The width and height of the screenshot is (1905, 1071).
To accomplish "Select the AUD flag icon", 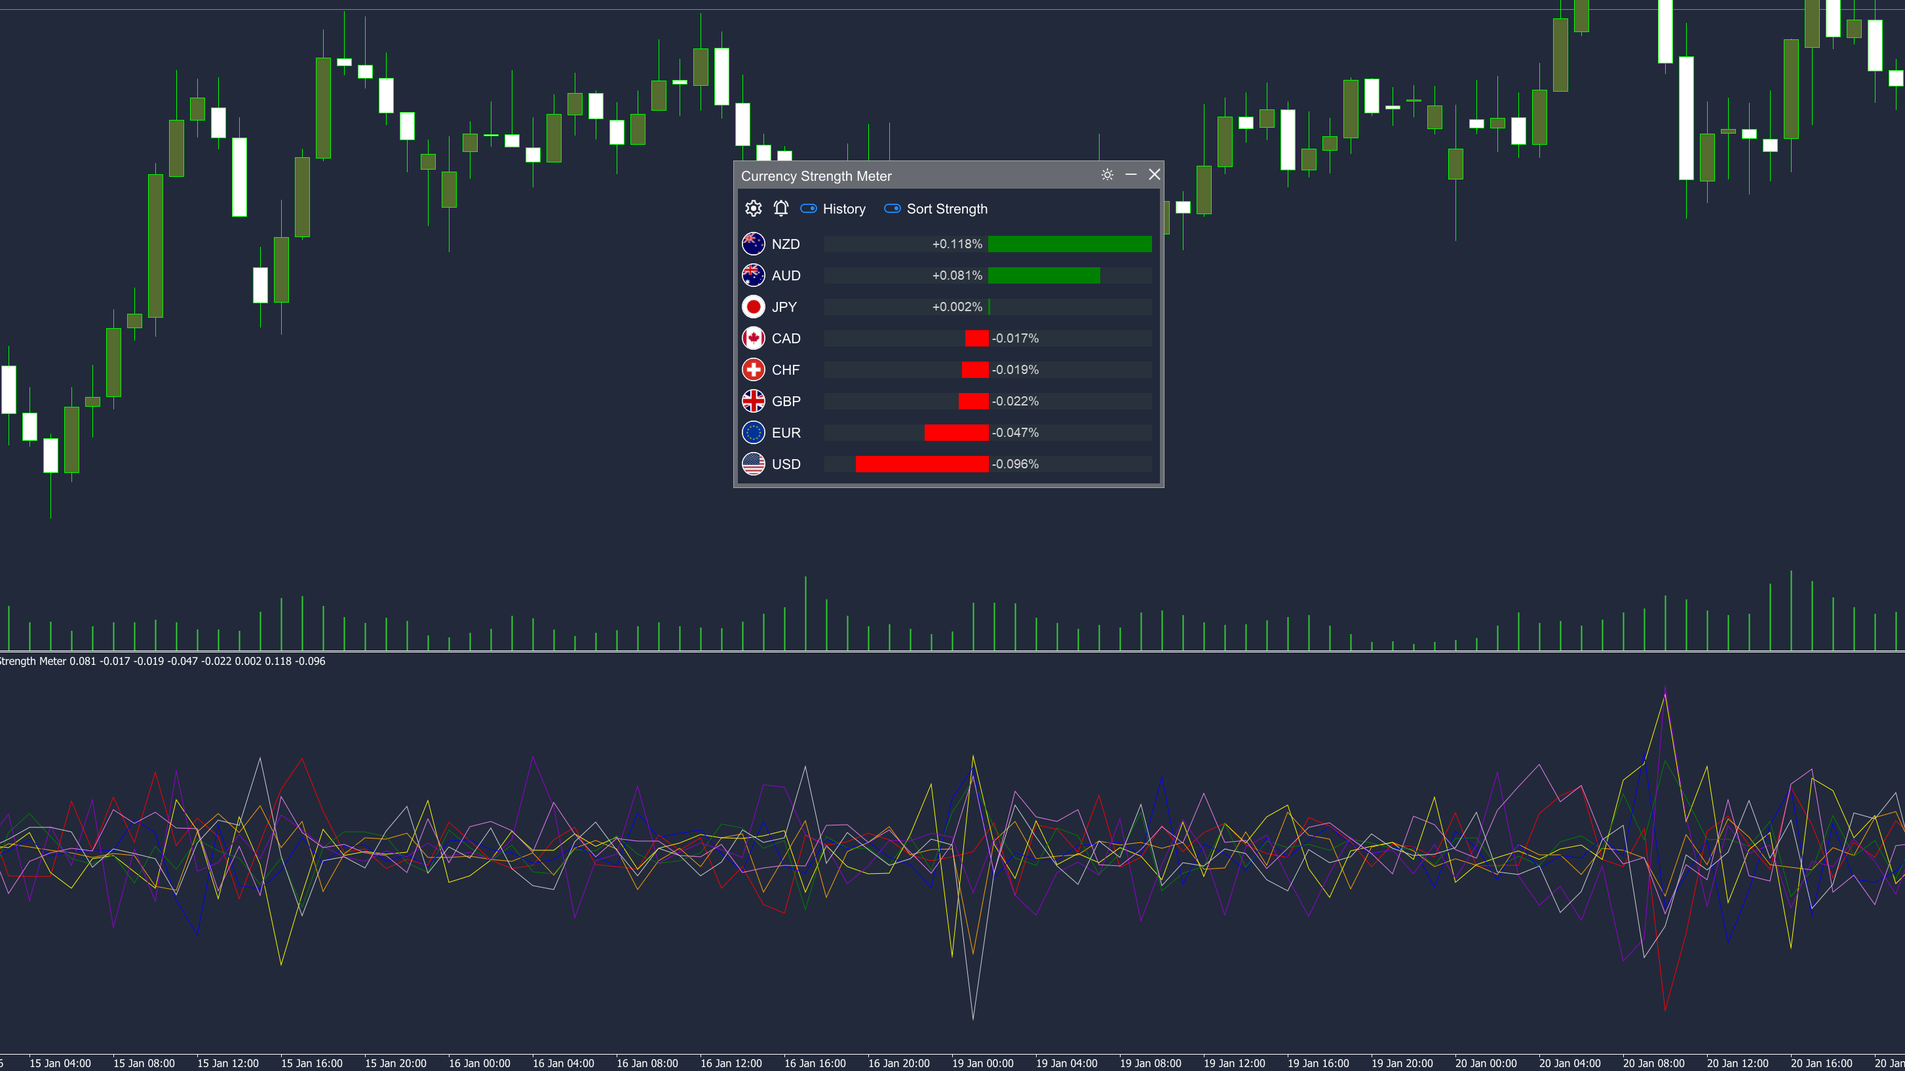I will pos(753,275).
